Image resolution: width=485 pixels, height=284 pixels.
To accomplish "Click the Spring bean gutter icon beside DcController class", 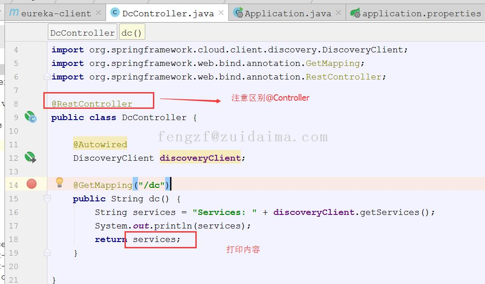I will 30,117.
